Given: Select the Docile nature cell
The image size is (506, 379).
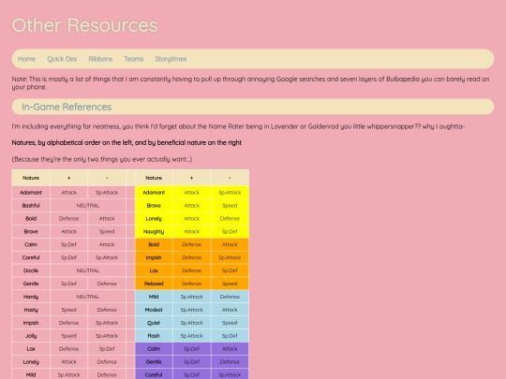Looking at the screenshot, I should click(x=31, y=270).
